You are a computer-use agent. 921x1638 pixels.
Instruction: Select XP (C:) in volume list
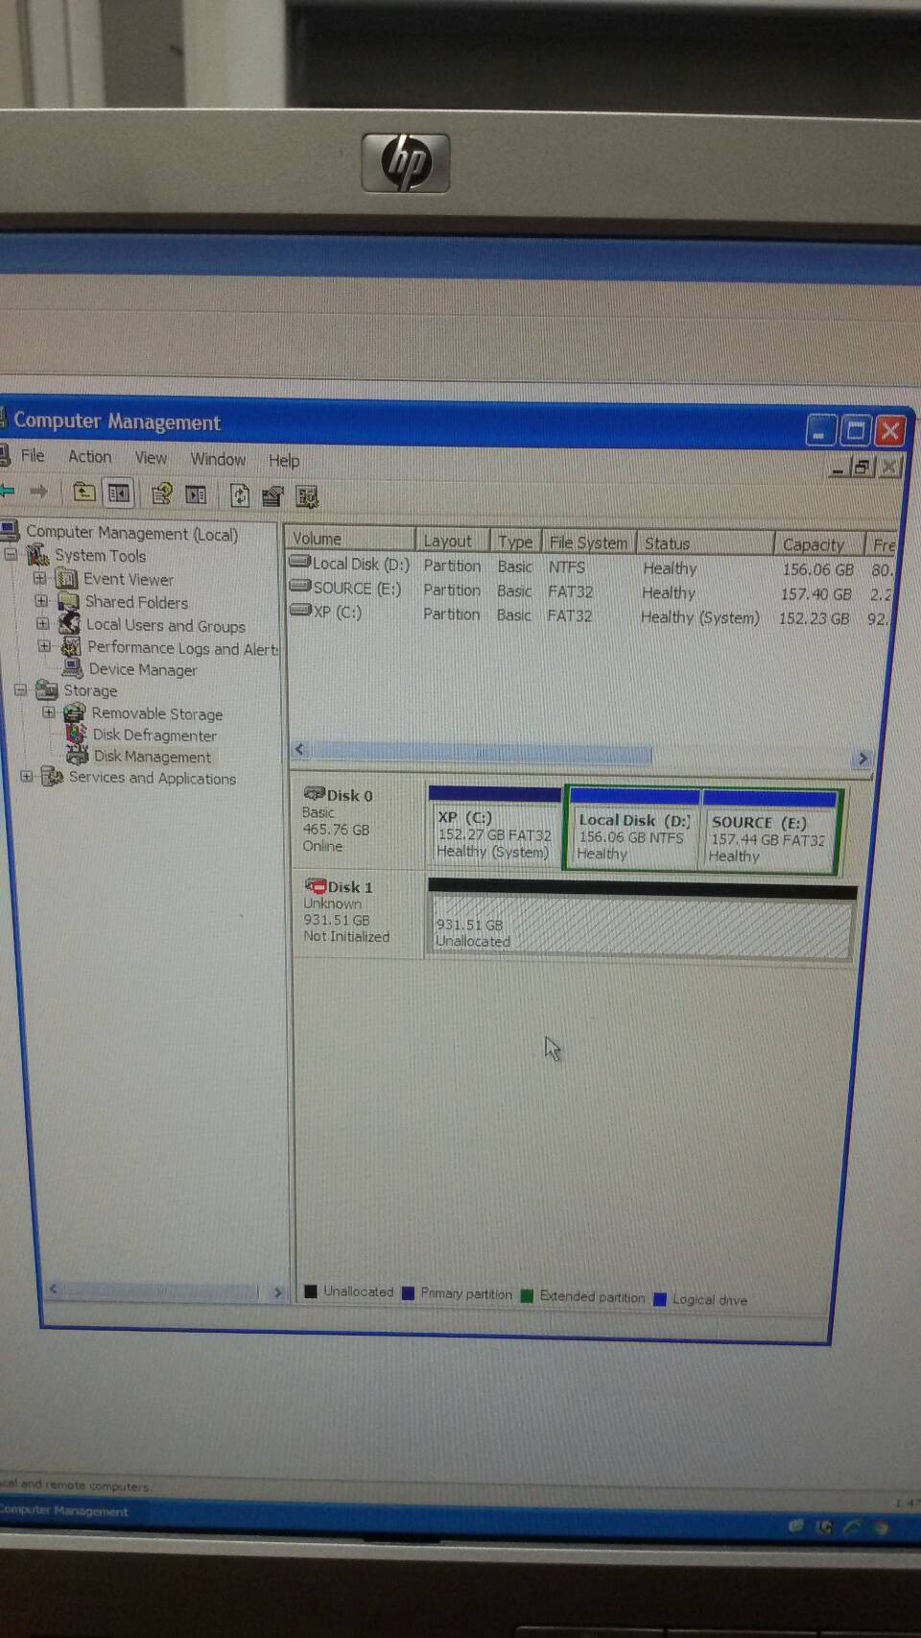point(326,612)
